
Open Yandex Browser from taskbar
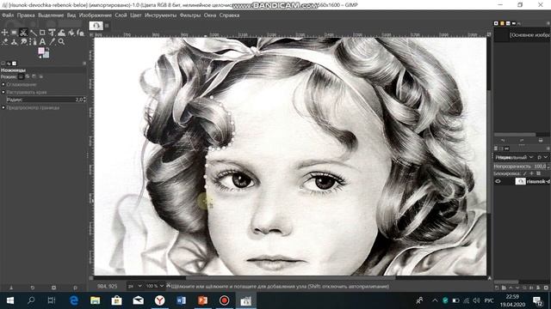[x=160, y=300]
